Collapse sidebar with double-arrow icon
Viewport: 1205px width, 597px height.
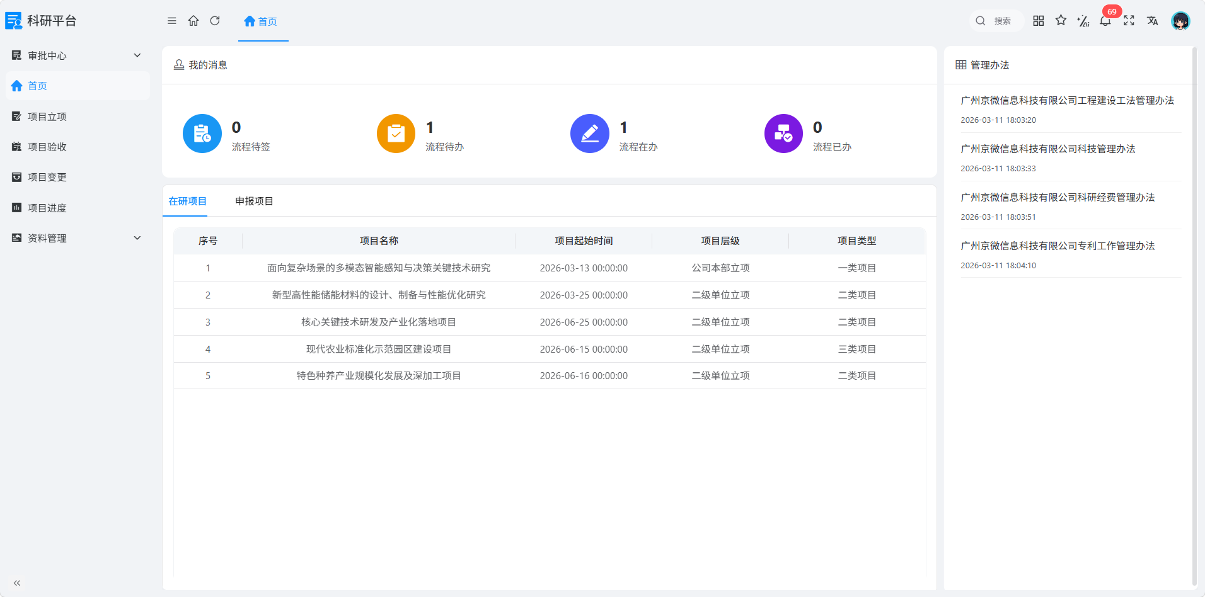point(17,583)
